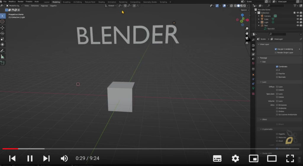Activate the Transform tool
The image size is (303, 166).
click(2, 45)
